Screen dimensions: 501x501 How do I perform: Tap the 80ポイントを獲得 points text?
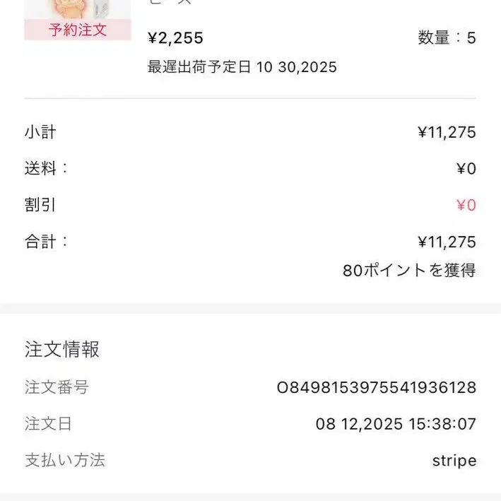pyautogui.click(x=409, y=270)
